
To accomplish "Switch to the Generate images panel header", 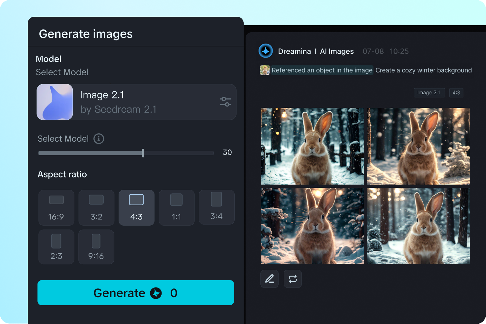I will [x=86, y=34].
